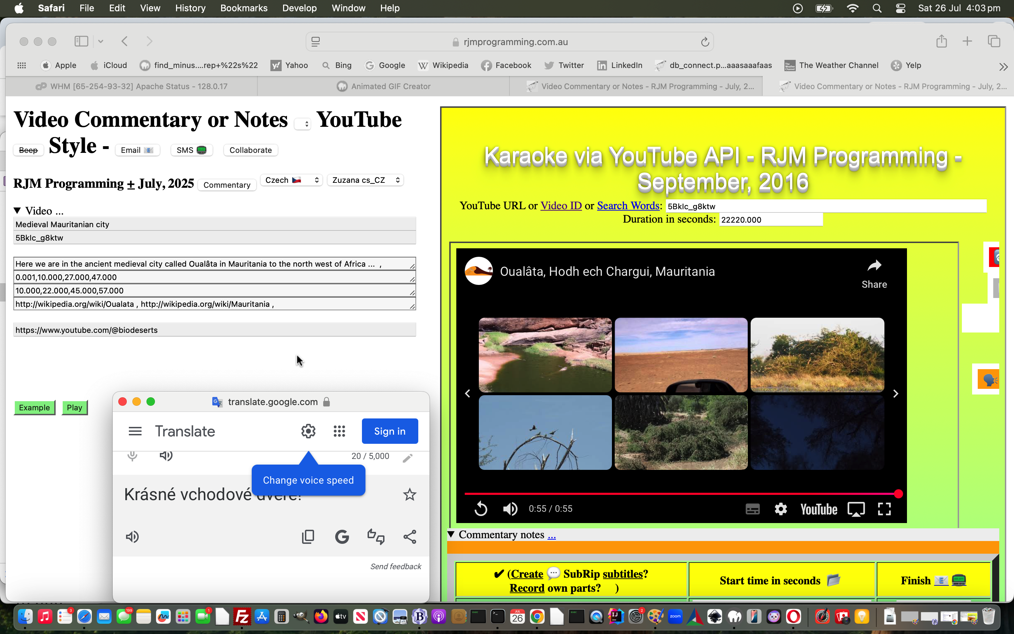Viewport: 1014px width, 634px height.
Task: Click the Safari Share toolbar icon
Action: click(941, 41)
